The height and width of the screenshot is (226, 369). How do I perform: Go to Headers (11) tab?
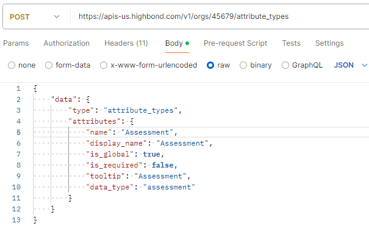pos(126,43)
